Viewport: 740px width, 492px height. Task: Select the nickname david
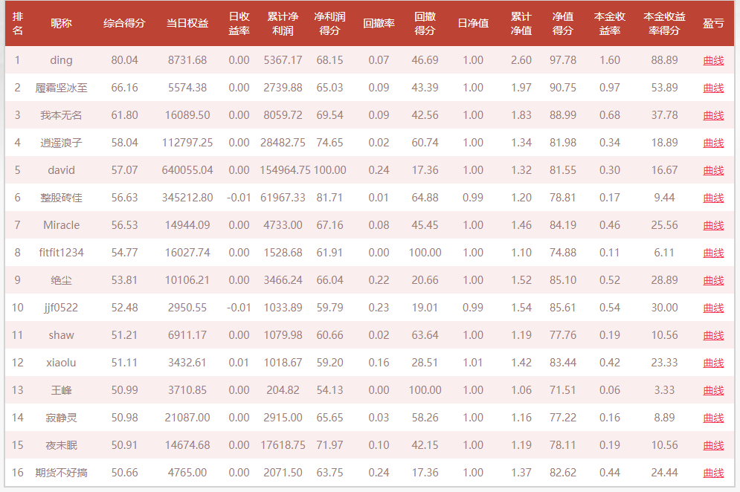point(61,170)
